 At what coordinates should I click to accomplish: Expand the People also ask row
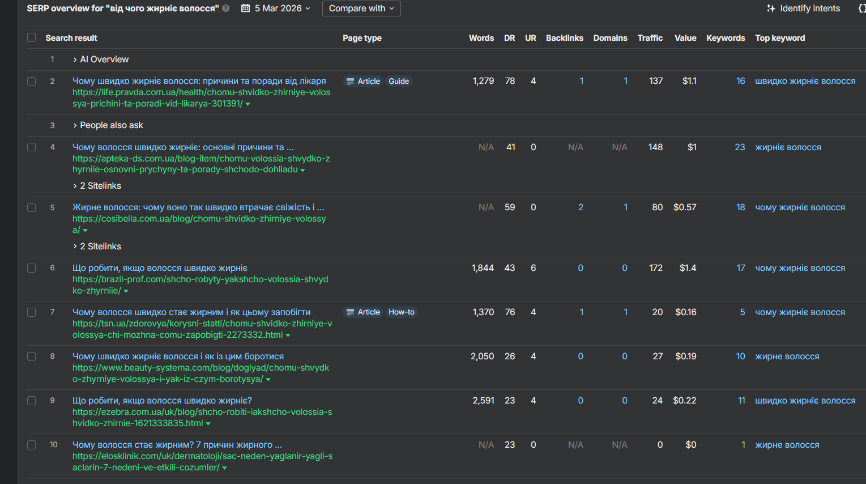point(108,125)
